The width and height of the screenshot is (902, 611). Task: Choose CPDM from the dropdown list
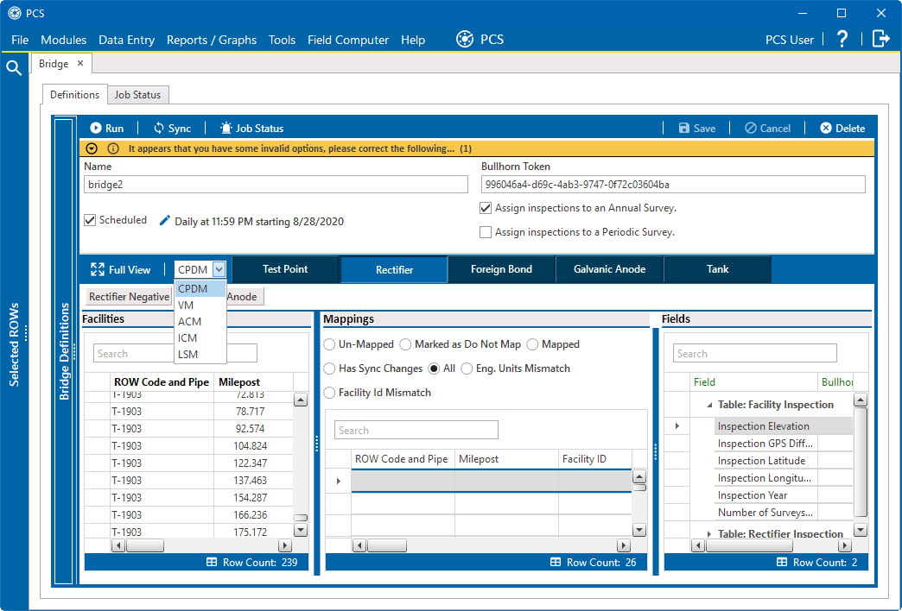point(200,288)
